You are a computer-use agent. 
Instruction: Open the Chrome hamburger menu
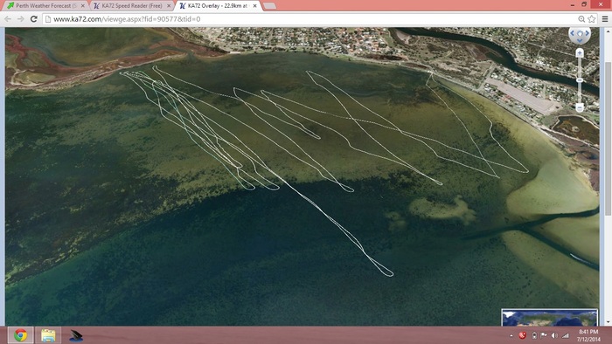pyautogui.click(x=605, y=18)
